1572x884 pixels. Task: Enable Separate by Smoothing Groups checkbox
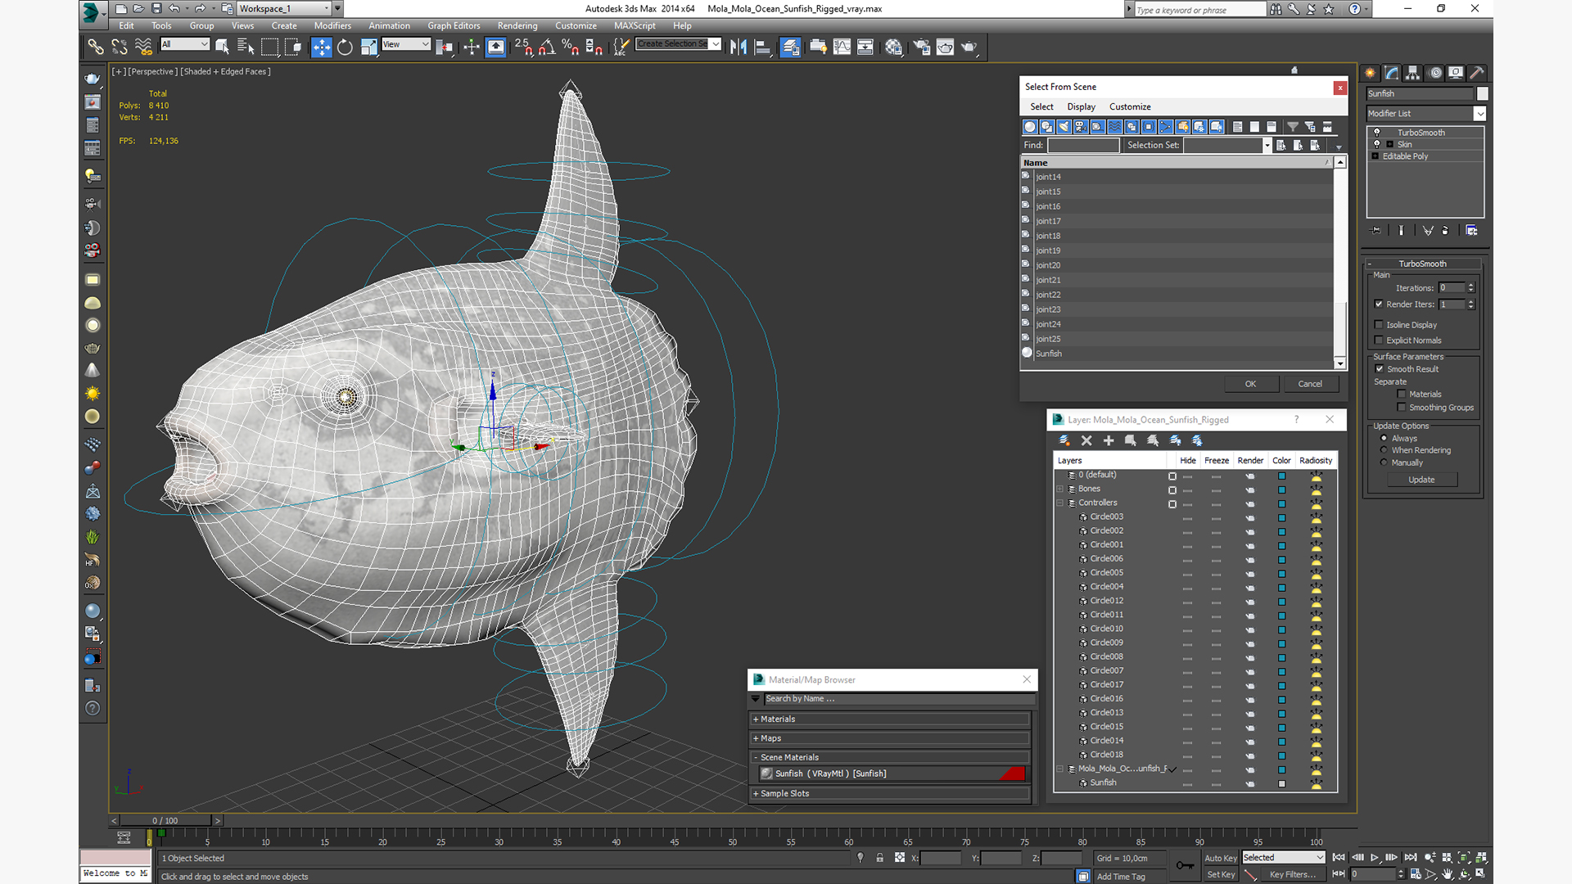[1402, 408]
